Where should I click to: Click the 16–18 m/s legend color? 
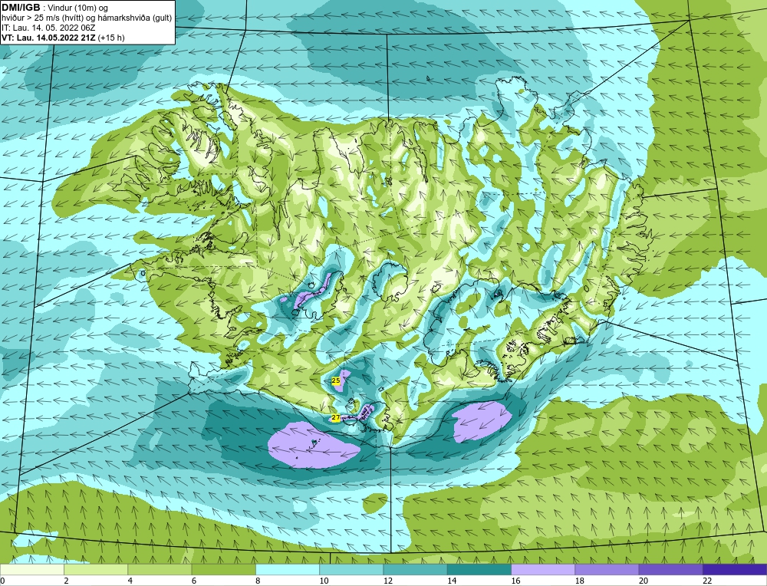[543, 570]
